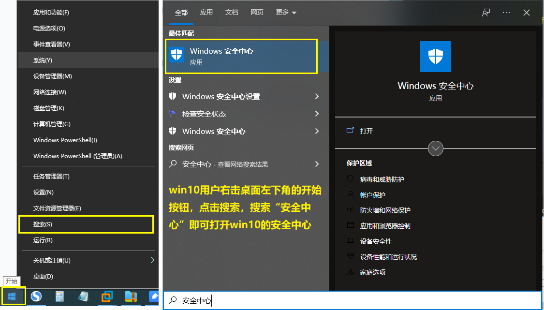Open 计算机管理(G) from context menu
This screenshot has width=544, height=310.
[x=88, y=124]
